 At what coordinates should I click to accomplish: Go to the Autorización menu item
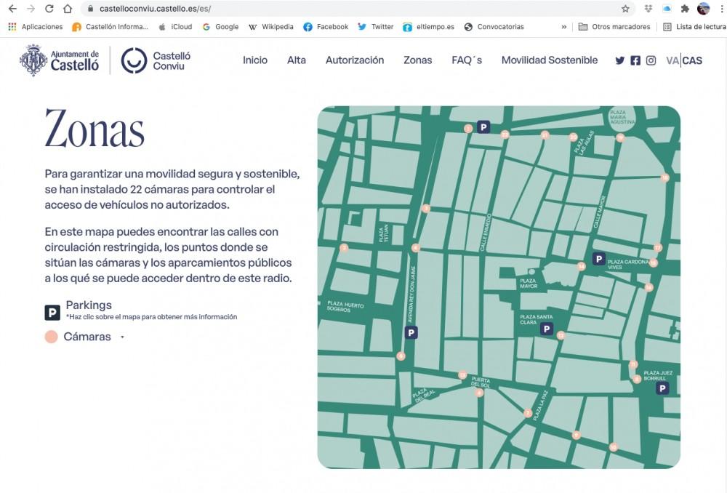click(355, 60)
